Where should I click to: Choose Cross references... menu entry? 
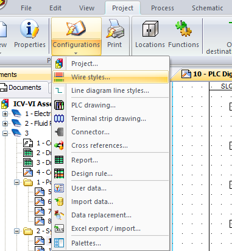tap(111, 145)
